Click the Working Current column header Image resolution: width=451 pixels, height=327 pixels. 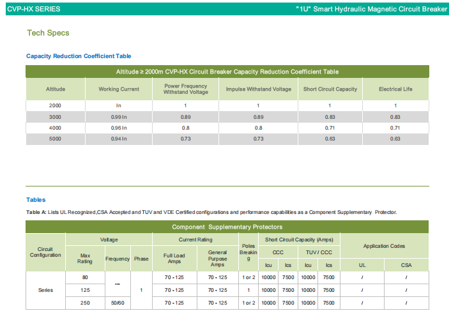click(x=119, y=89)
